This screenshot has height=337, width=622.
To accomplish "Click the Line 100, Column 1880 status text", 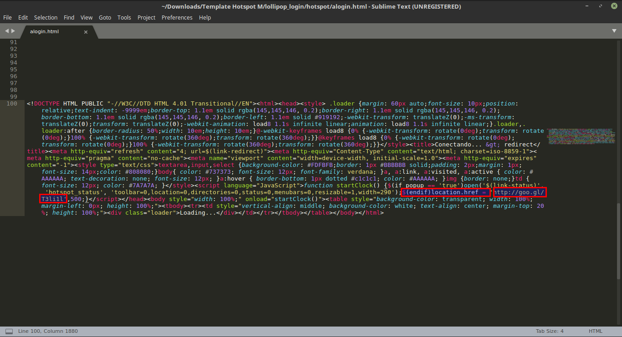I will click(x=48, y=331).
